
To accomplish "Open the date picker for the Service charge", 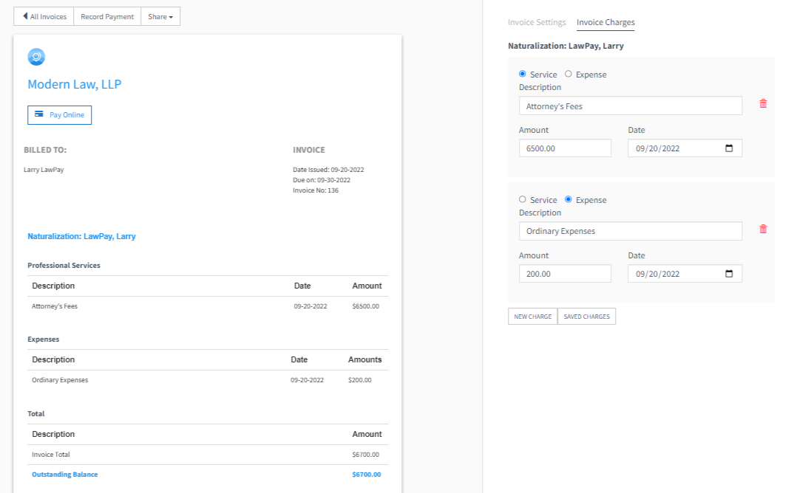I will 730,148.
